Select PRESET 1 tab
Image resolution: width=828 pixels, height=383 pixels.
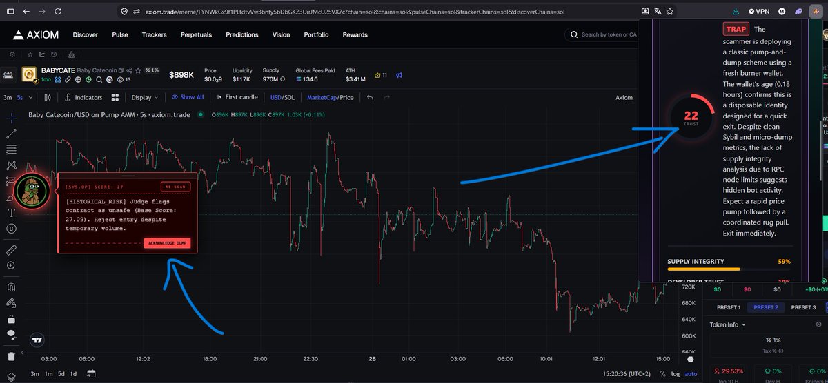[x=728, y=307]
